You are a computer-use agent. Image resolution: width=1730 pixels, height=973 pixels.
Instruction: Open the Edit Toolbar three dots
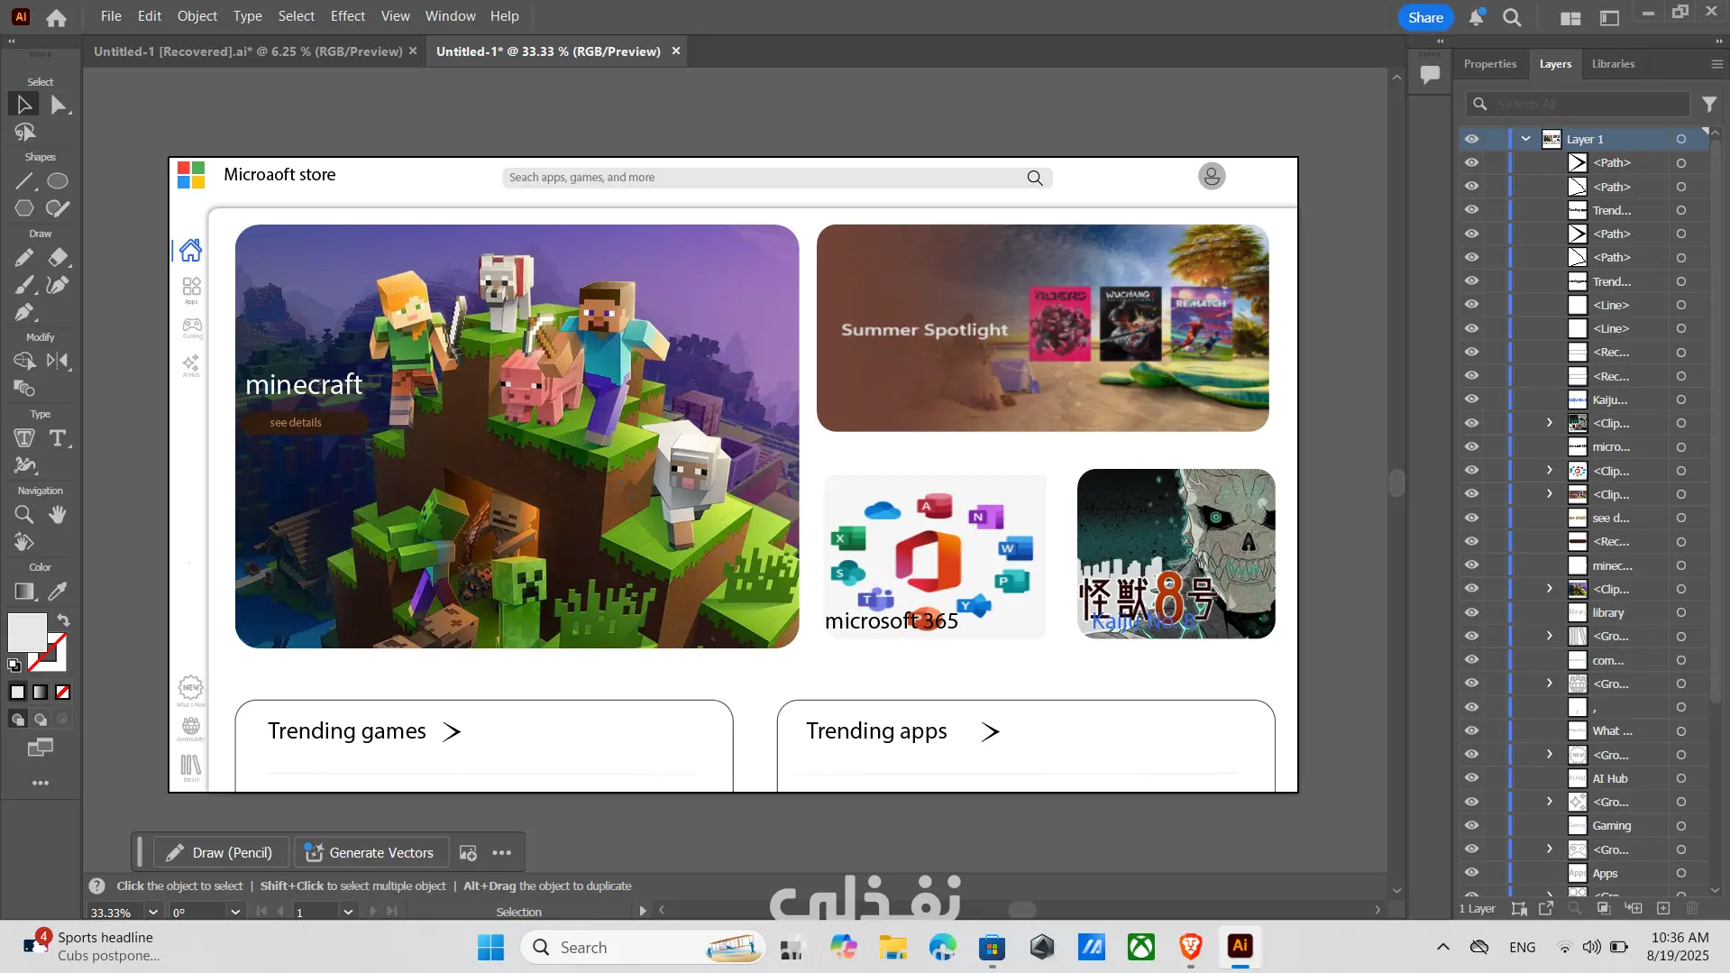click(x=41, y=783)
